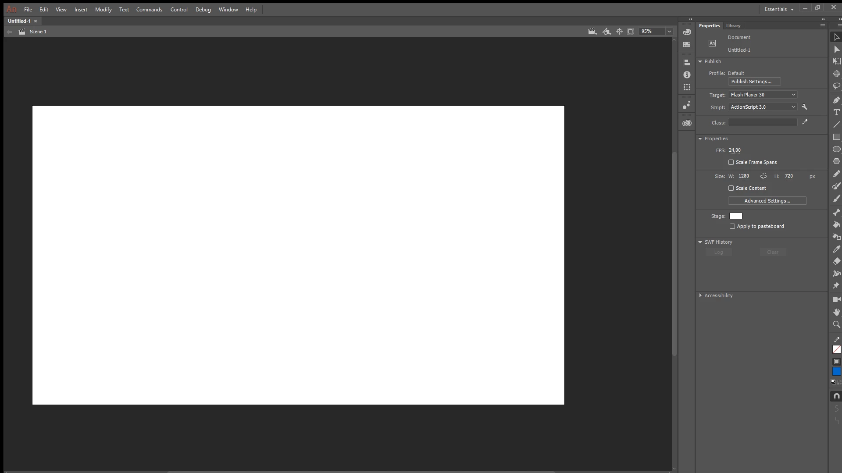Select the Line tool

836,125
